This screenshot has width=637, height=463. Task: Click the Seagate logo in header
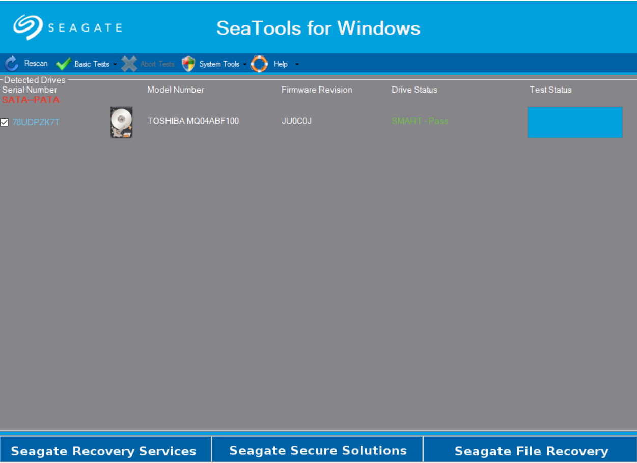[68, 27]
